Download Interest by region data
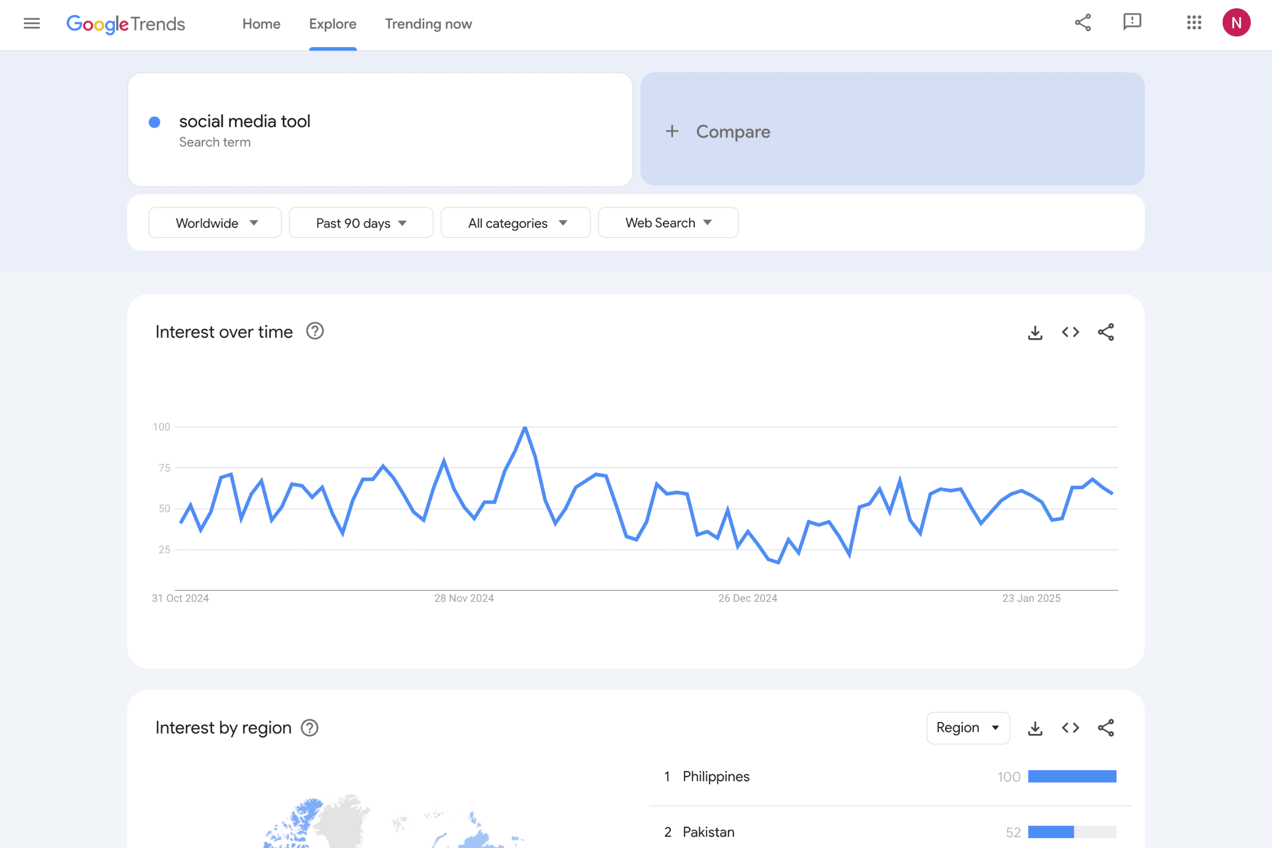Screen dimensions: 1272x848 click(x=1035, y=728)
